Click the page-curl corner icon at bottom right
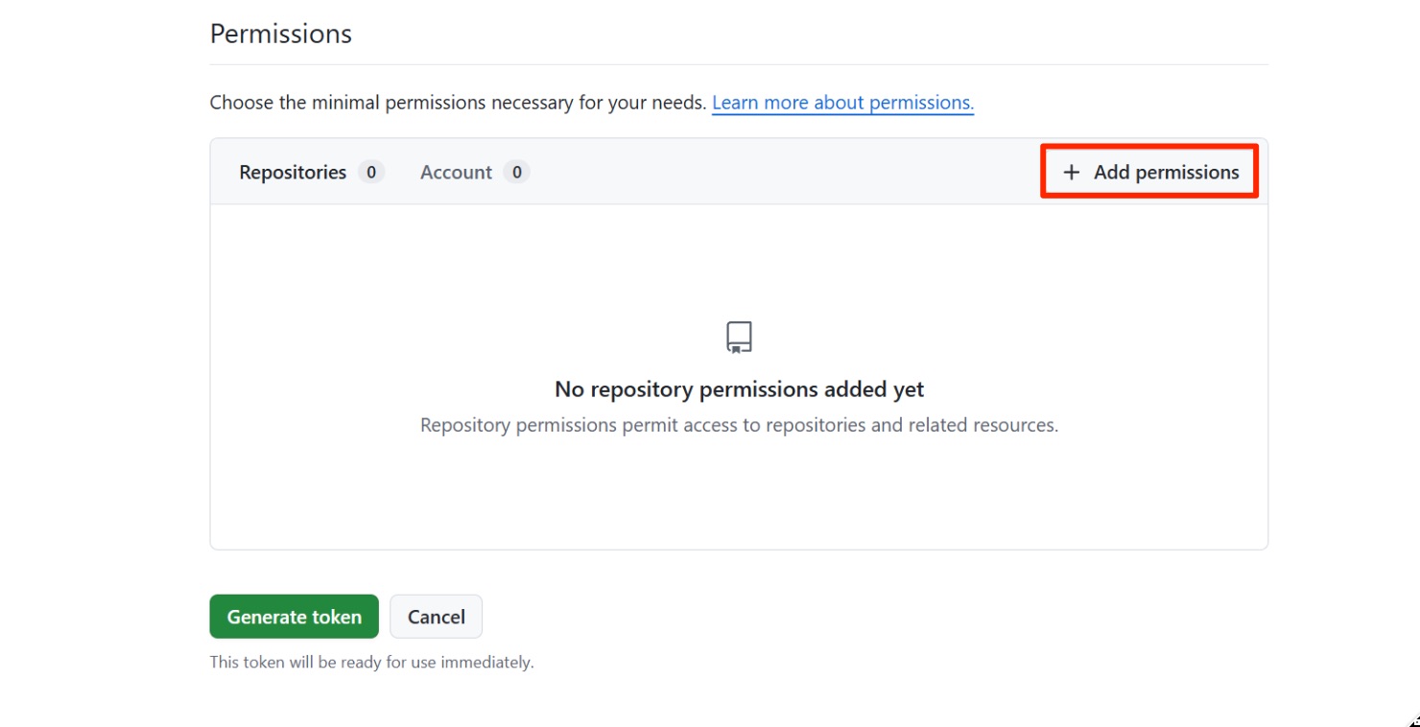 click(x=1414, y=720)
